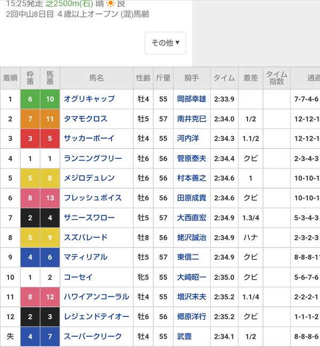The image size is (320, 347).
Task: Open jockey 大崎昭一 link
Action: (x=191, y=277)
